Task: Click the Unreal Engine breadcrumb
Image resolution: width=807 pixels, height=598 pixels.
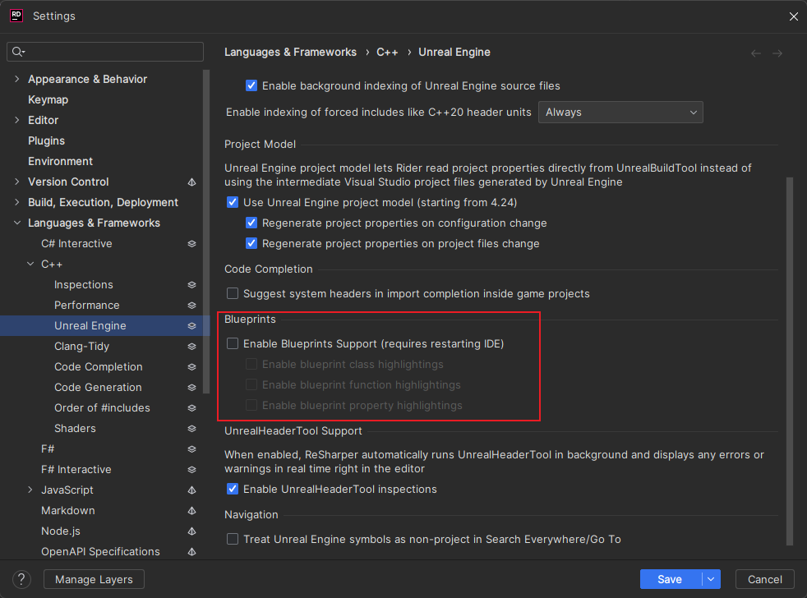Action: tap(454, 53)
